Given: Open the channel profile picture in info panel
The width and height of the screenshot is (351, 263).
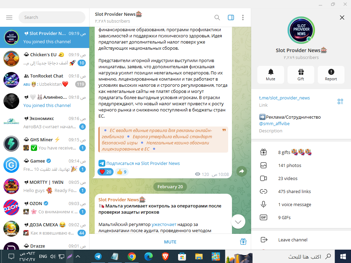Looking at the screenshot, I should point(301,30).
